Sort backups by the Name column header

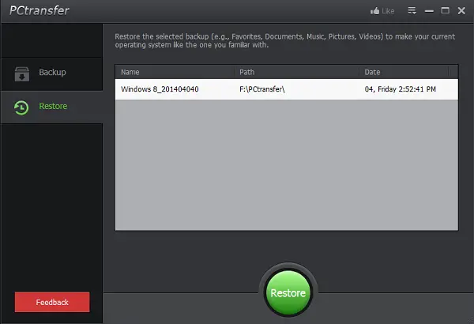175,72
